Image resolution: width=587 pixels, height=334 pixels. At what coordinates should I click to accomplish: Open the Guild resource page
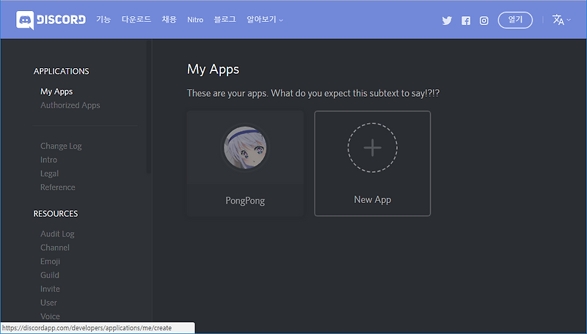50,275
